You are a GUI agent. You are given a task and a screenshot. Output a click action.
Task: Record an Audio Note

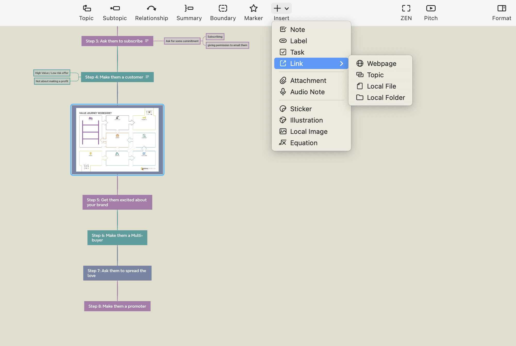point(311,92)
